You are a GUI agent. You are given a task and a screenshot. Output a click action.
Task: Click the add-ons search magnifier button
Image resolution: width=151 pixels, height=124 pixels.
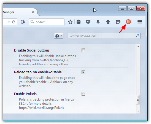point(137,36)
